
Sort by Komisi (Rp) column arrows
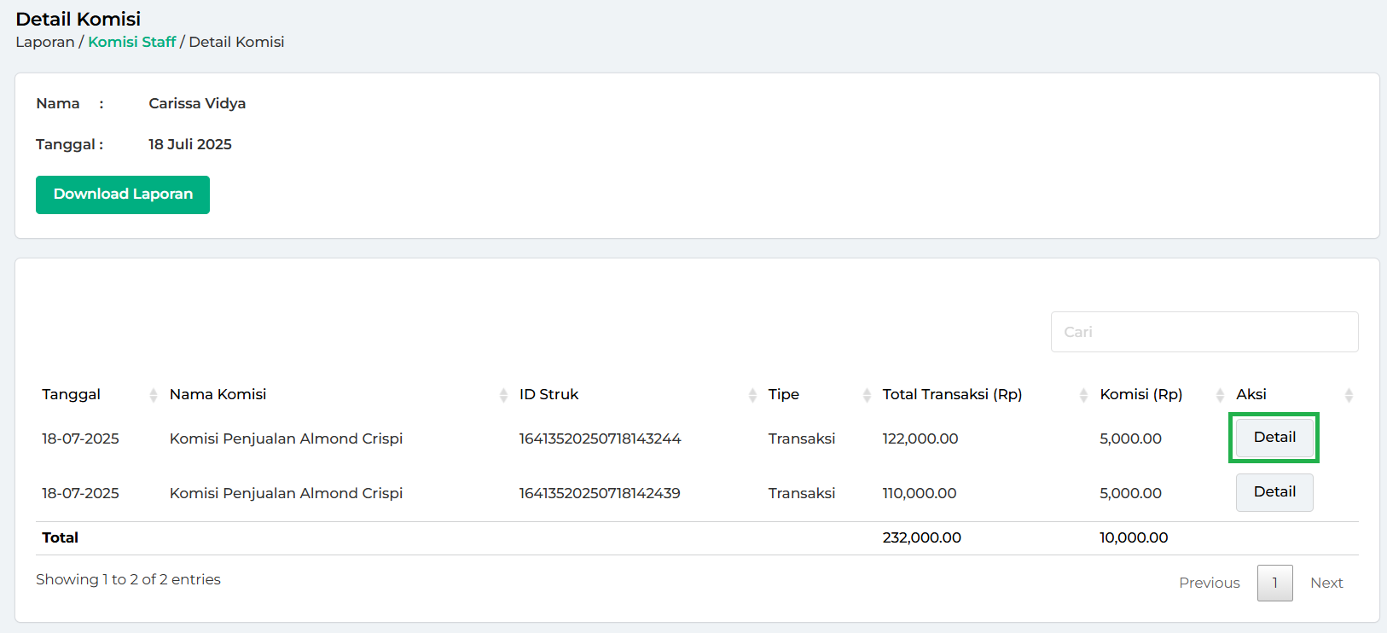tap(1220, 395)
